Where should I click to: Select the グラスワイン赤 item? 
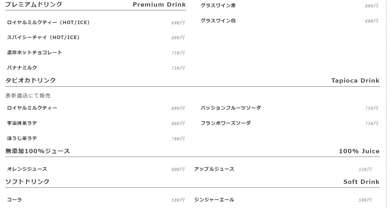click(x=218, y=6)
